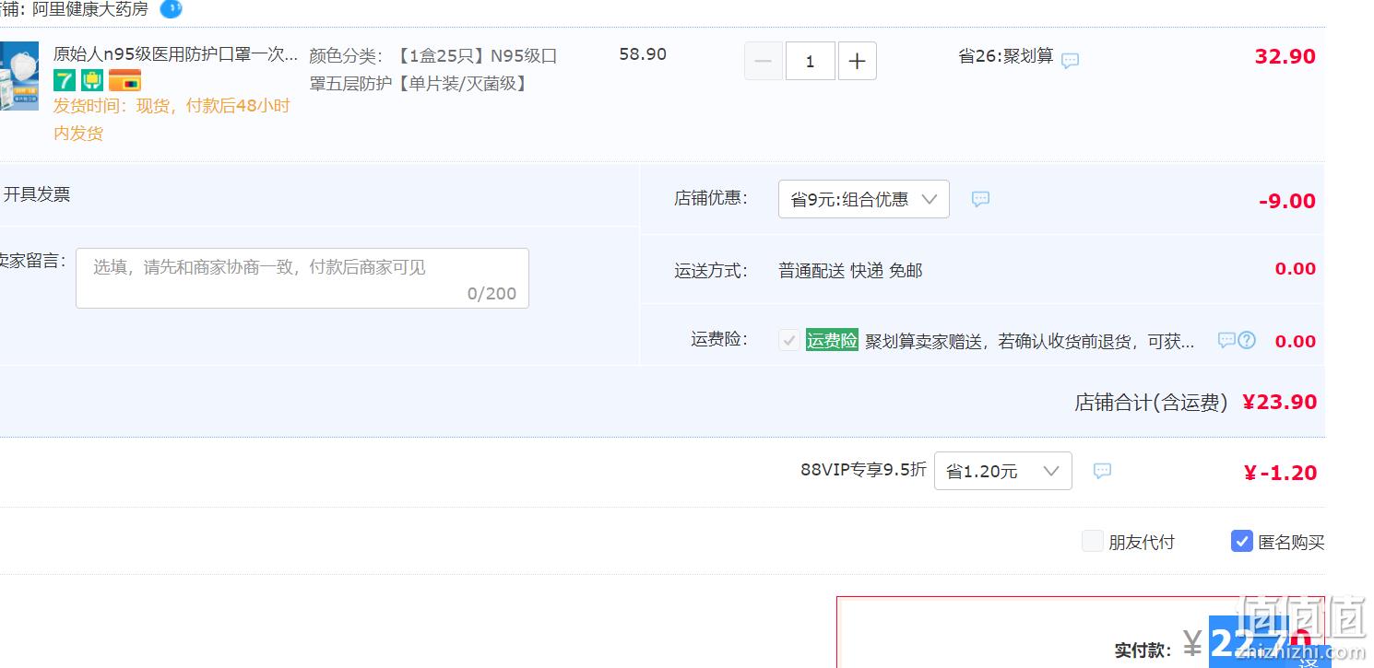Click the 发货时间 delivery time notice
The width and height of the screenshot is (1374, 668).
(x=172, y=119)
